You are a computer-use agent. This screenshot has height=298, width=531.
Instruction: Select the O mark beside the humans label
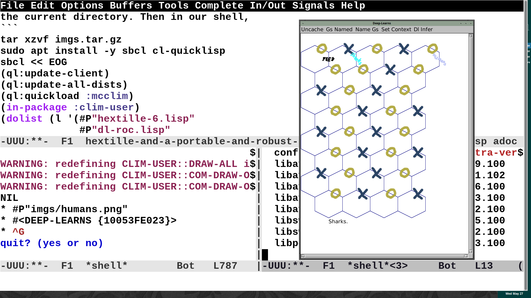(433, 49)
